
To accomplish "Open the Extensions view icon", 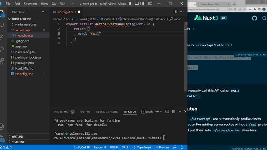I will [2, 61].
